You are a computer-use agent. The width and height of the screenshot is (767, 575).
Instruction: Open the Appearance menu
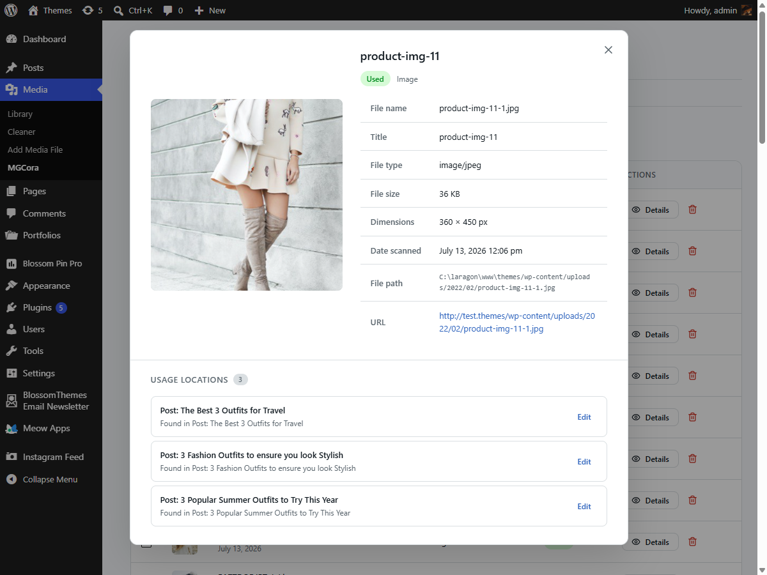51,286
